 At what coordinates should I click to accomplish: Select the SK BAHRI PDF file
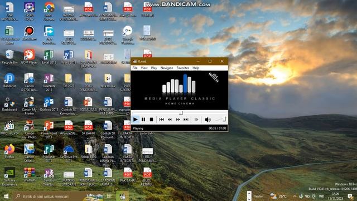click(x=88, y=128)
